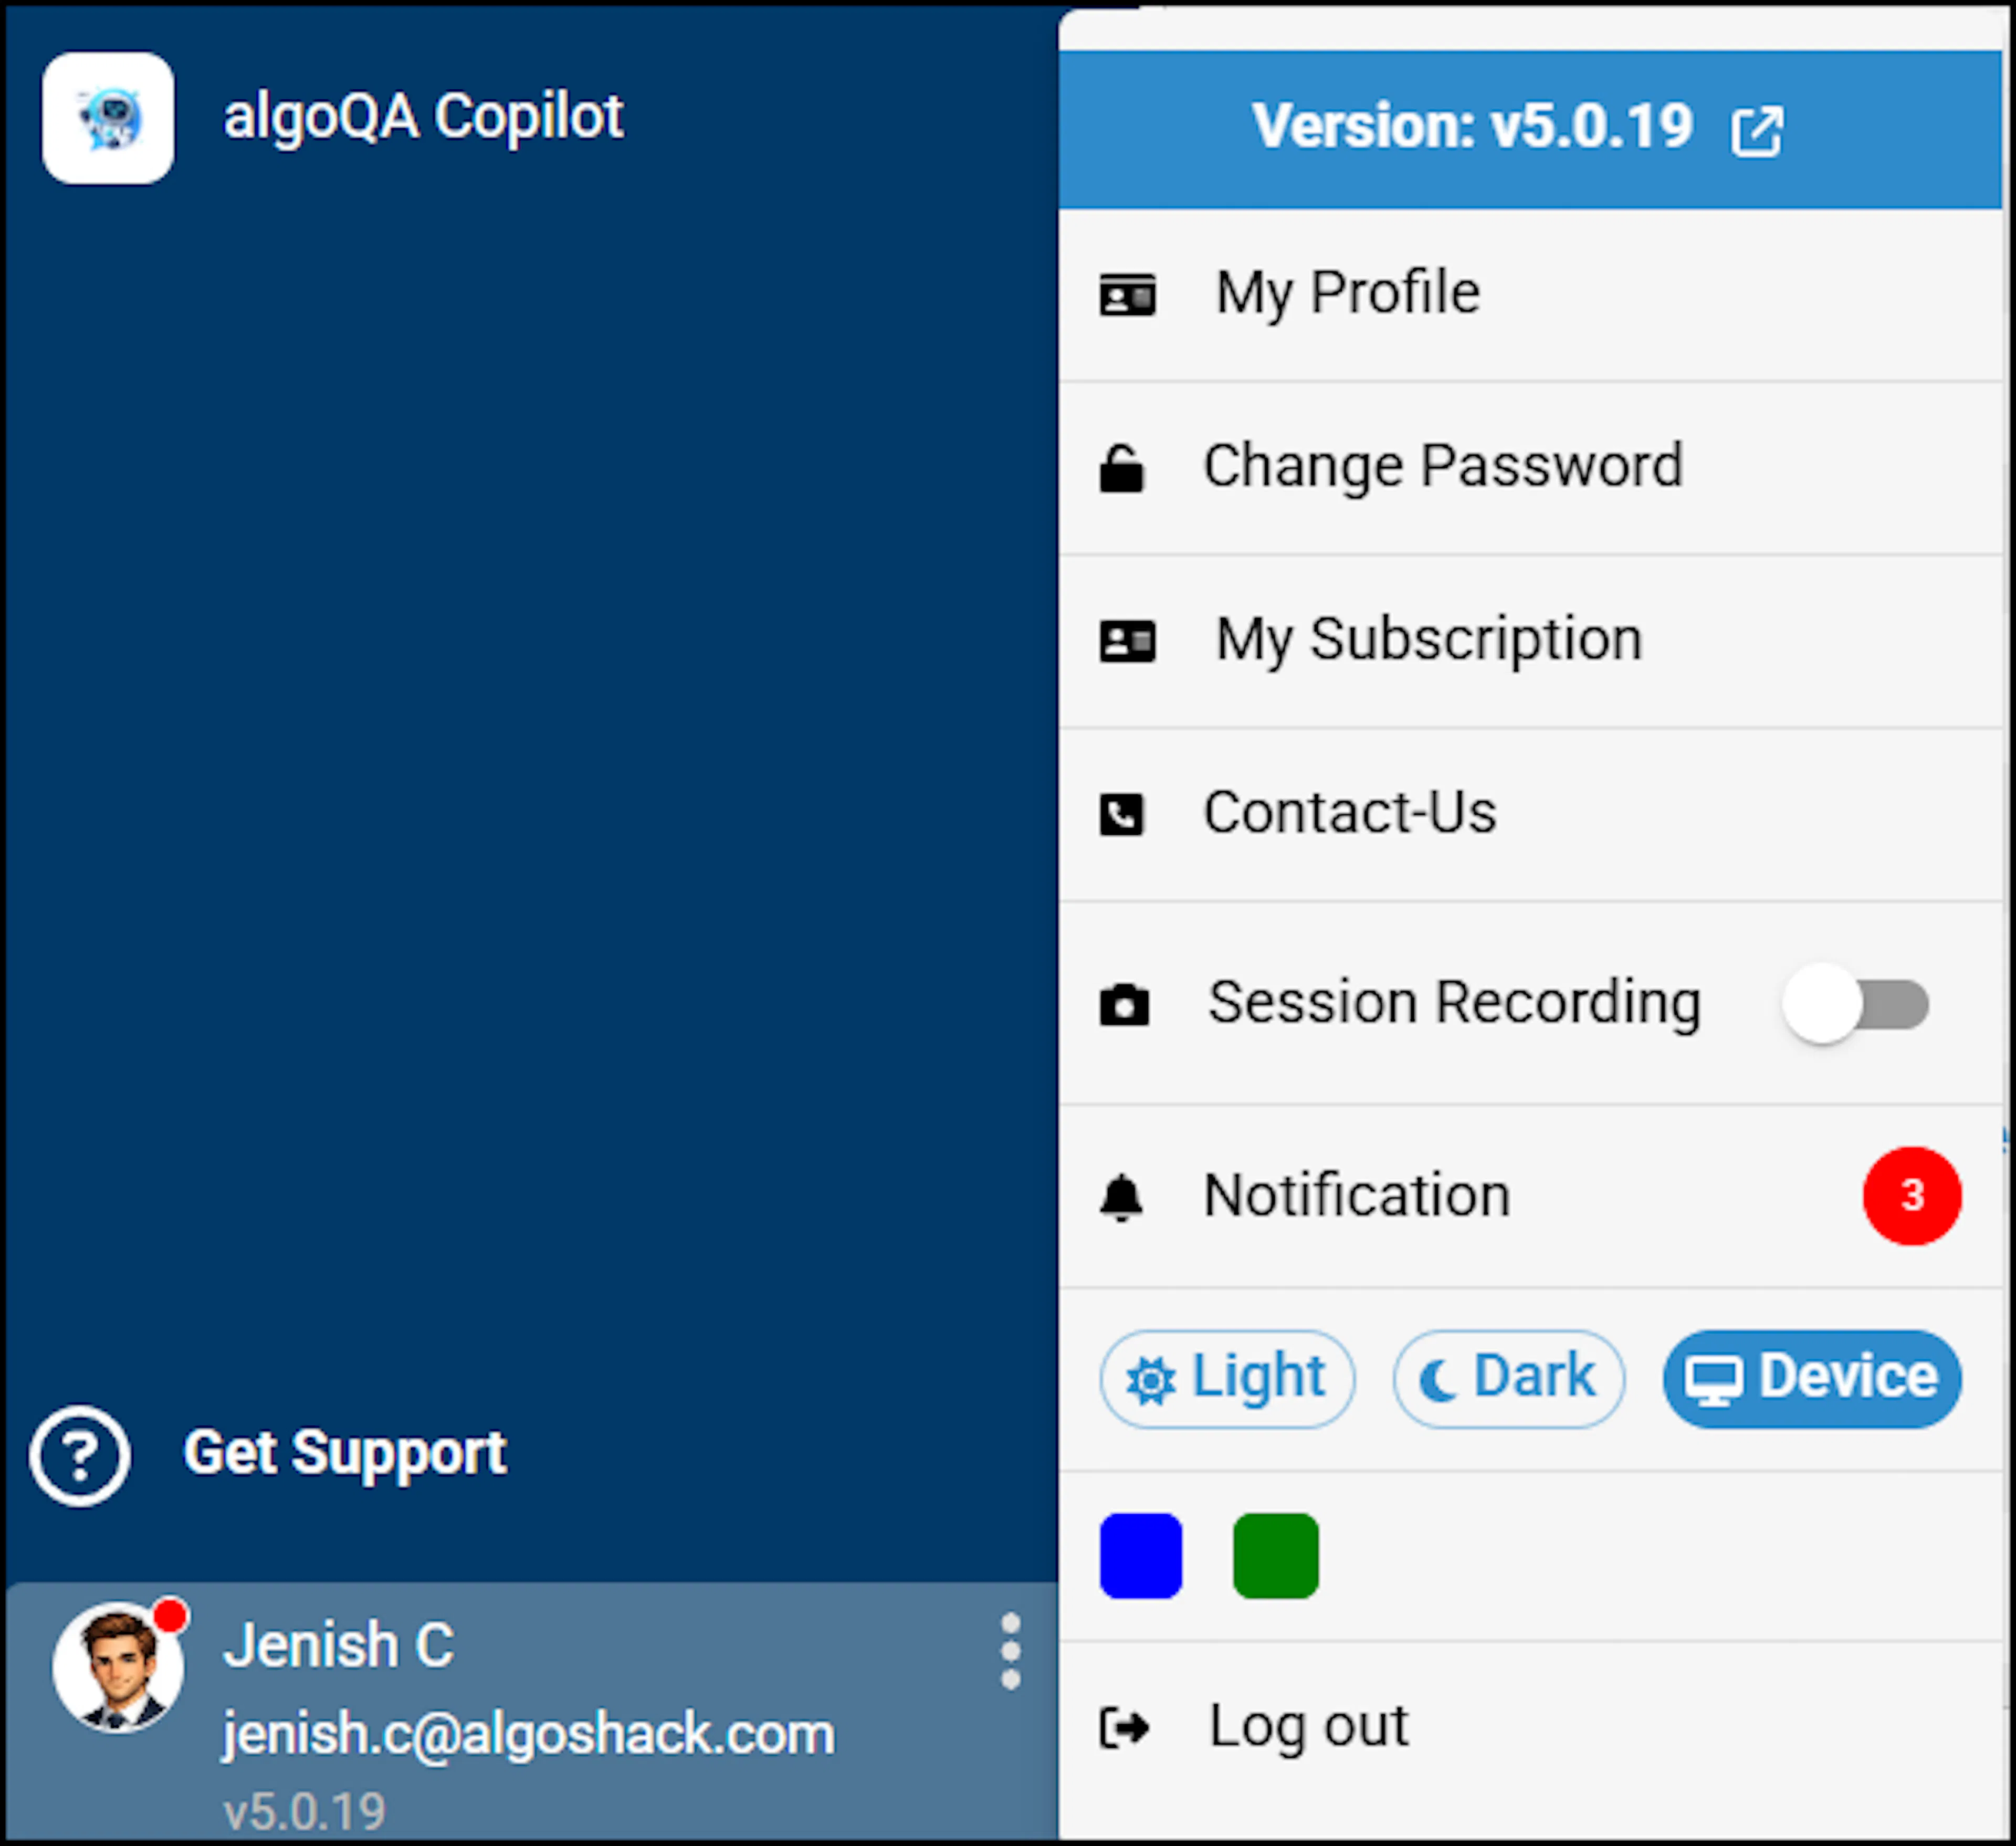Open the My Subscription menu item
Image resolution: width=2016 pixels, height=1846 pixels.
[1530, 641]
